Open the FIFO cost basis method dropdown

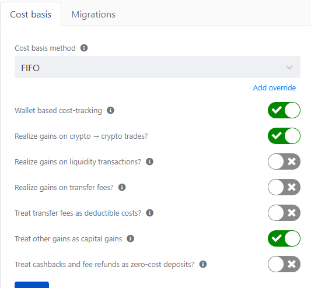158,67
